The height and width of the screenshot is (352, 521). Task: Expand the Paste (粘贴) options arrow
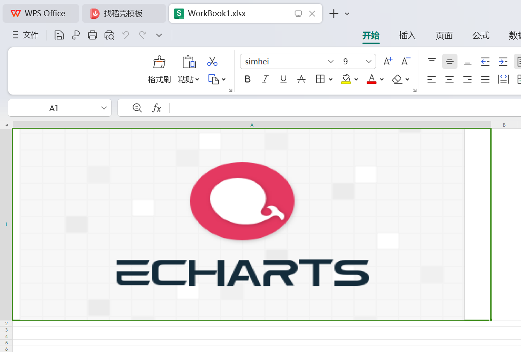(197, 80)
